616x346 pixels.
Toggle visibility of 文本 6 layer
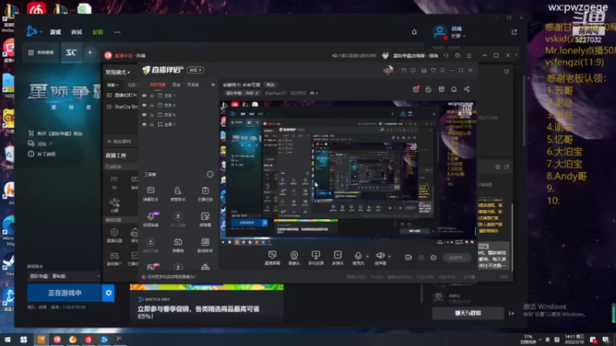[x=144, y=115]
